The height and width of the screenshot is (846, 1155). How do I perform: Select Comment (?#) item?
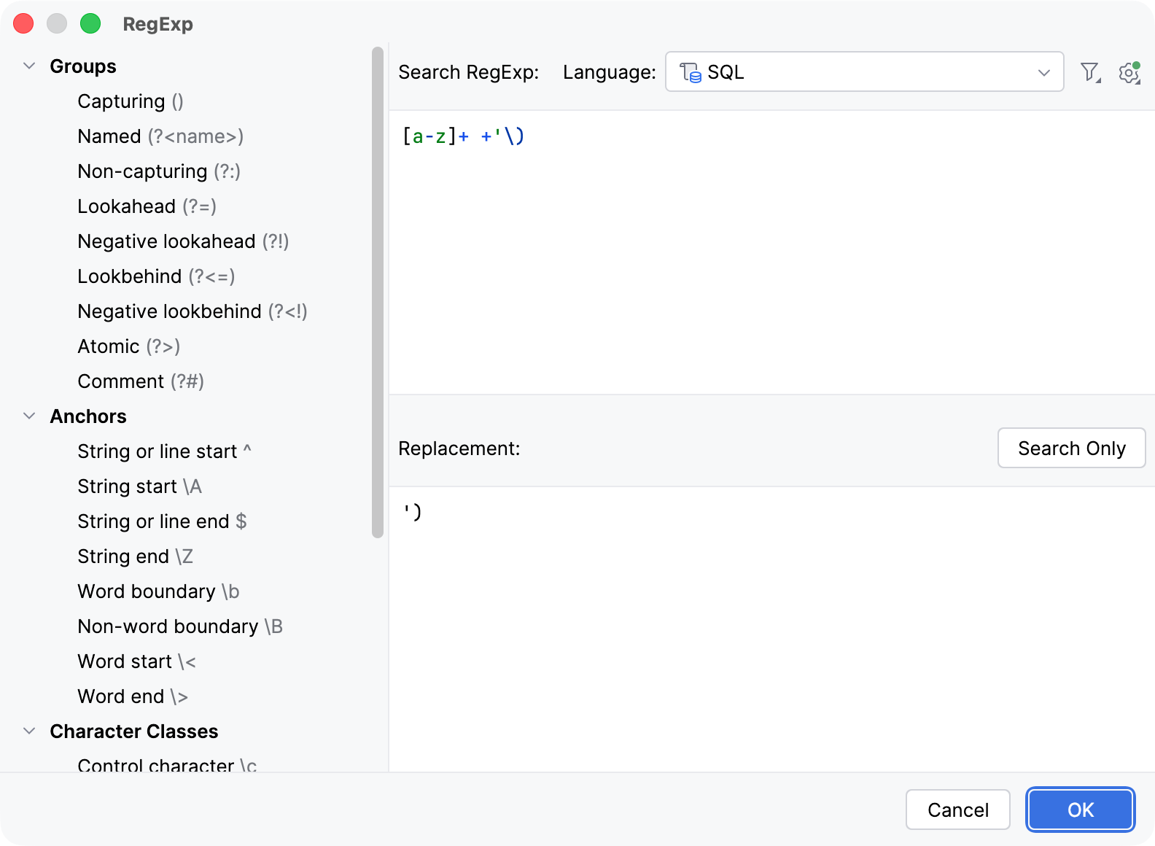[141, 381]
